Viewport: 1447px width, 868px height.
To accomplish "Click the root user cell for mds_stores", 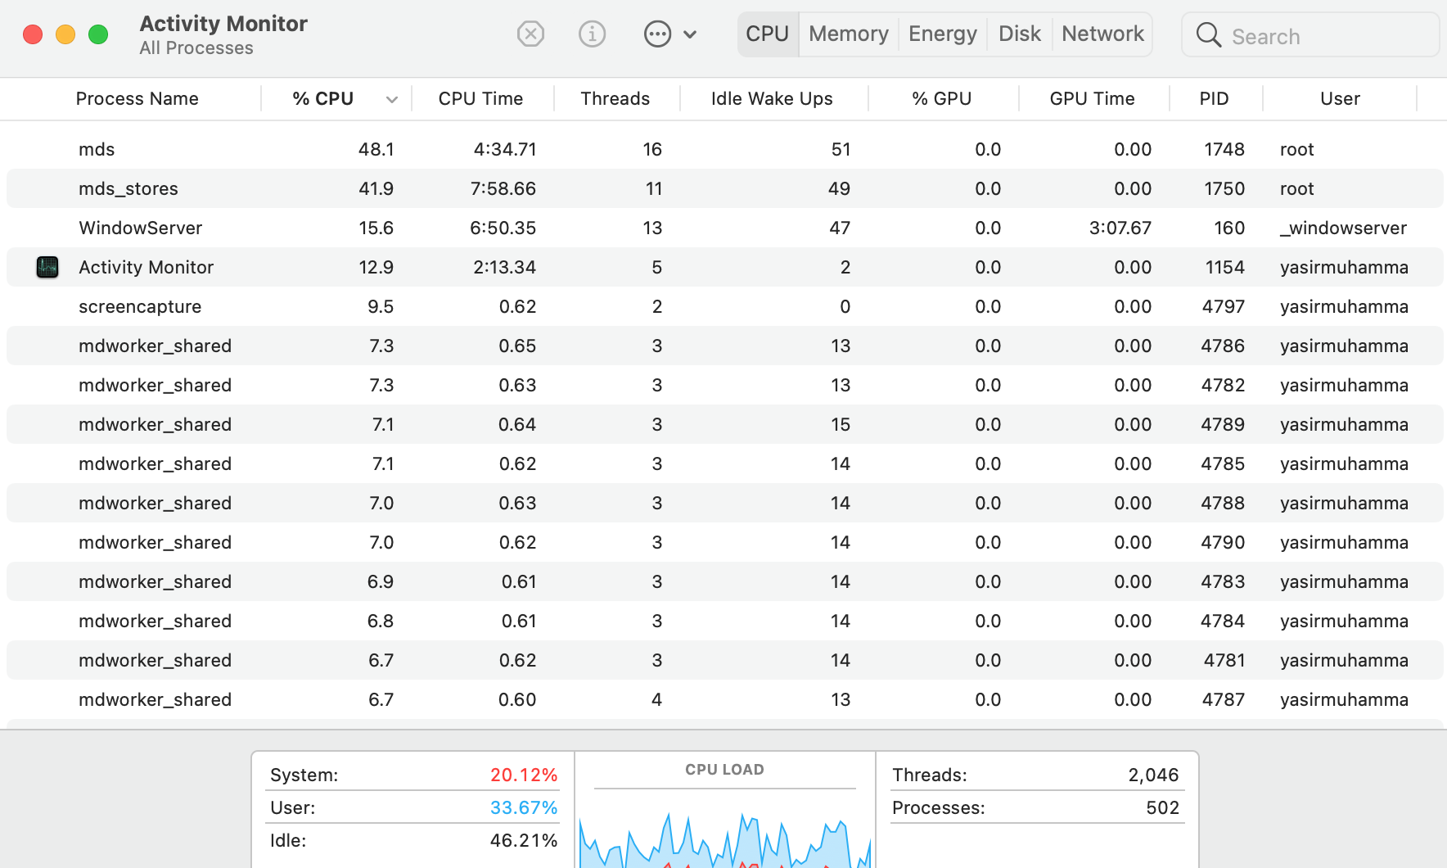I will coord(1297,188).
